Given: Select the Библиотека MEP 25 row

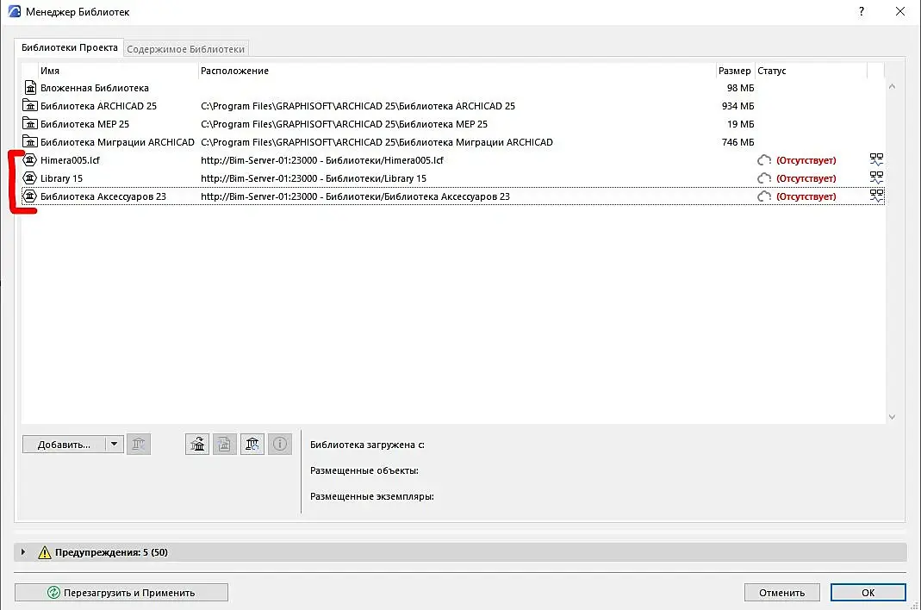Looking at the screenshot, I should [x=453, y=124].
